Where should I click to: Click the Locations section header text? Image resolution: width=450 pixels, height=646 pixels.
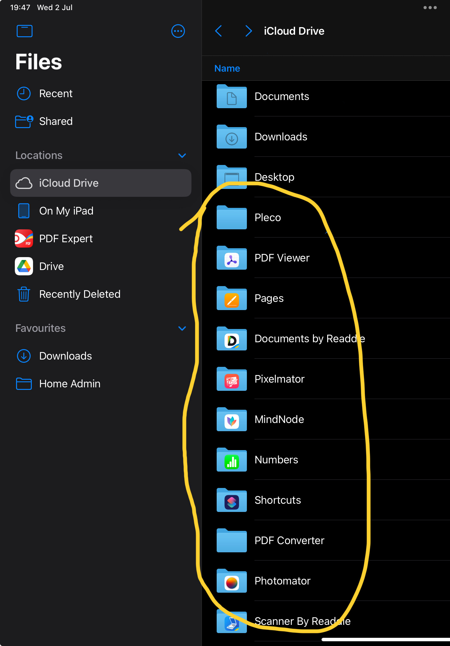[39, 156]
